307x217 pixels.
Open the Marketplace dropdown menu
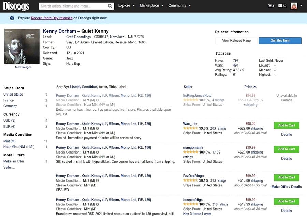point(151,6)
